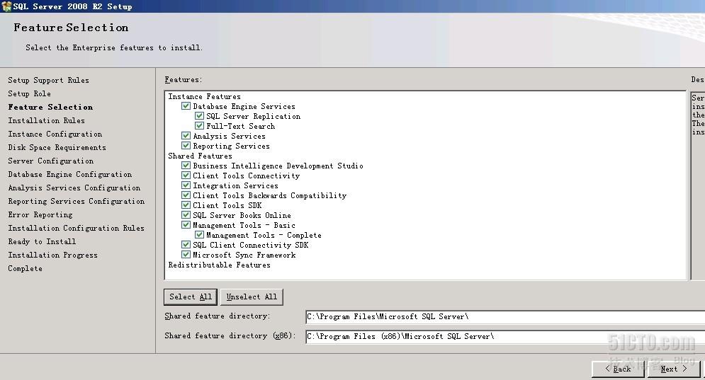This screenshot has width=705, height=380.
Task: Select Redistributable Features heading in tree
Action: tap(220, 265)
